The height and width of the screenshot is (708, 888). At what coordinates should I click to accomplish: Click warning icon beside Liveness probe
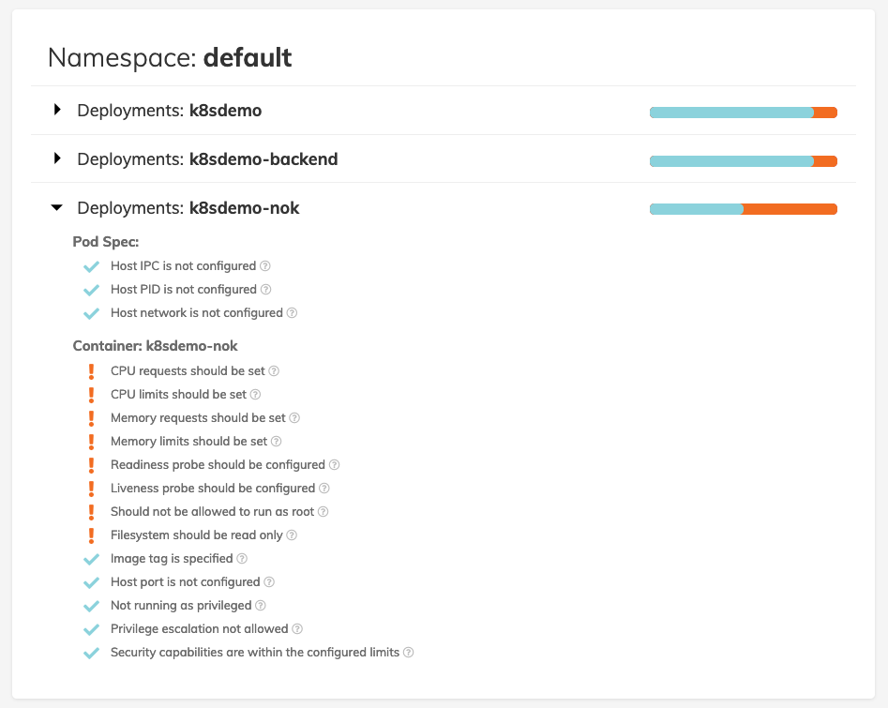pos(91,489)
